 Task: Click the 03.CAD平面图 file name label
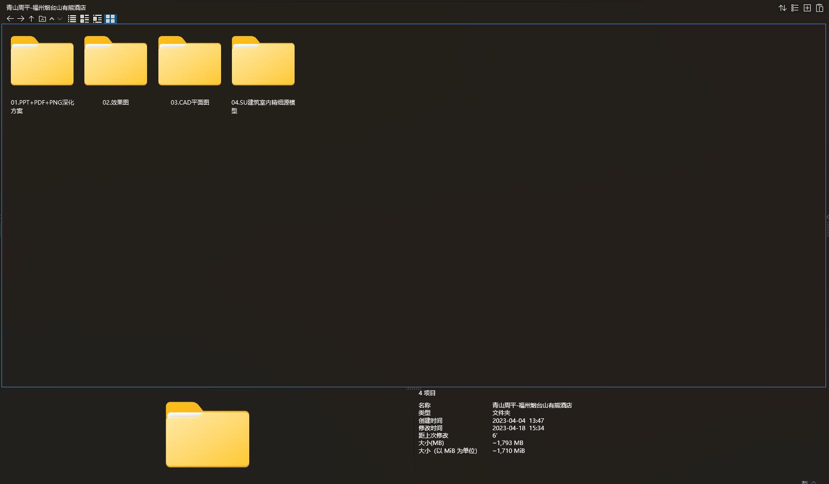(190, 103)
